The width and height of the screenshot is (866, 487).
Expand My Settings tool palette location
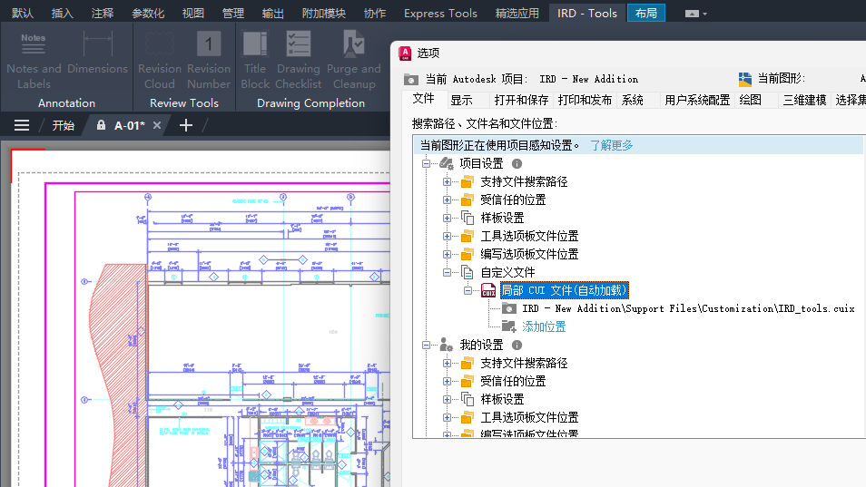coord(447,417)
